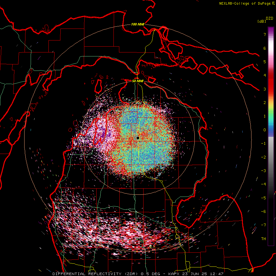The width and height of the screenshot is (276, 276).
Task: Click the 5 dB label on the colorbar
Action: tap(265, 62)
